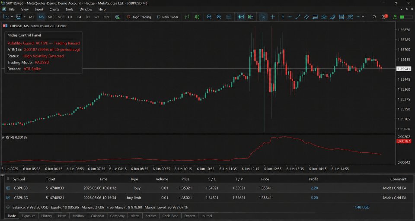Screen dimensions: 415x221
Task: Switch timeframe to H1
Action: [70, 17]
